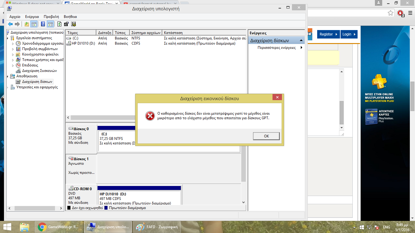Collapse the Διαχείριση δίσκων actions section
This screenshot has height=233, width=415.
[x=301, y=40]
